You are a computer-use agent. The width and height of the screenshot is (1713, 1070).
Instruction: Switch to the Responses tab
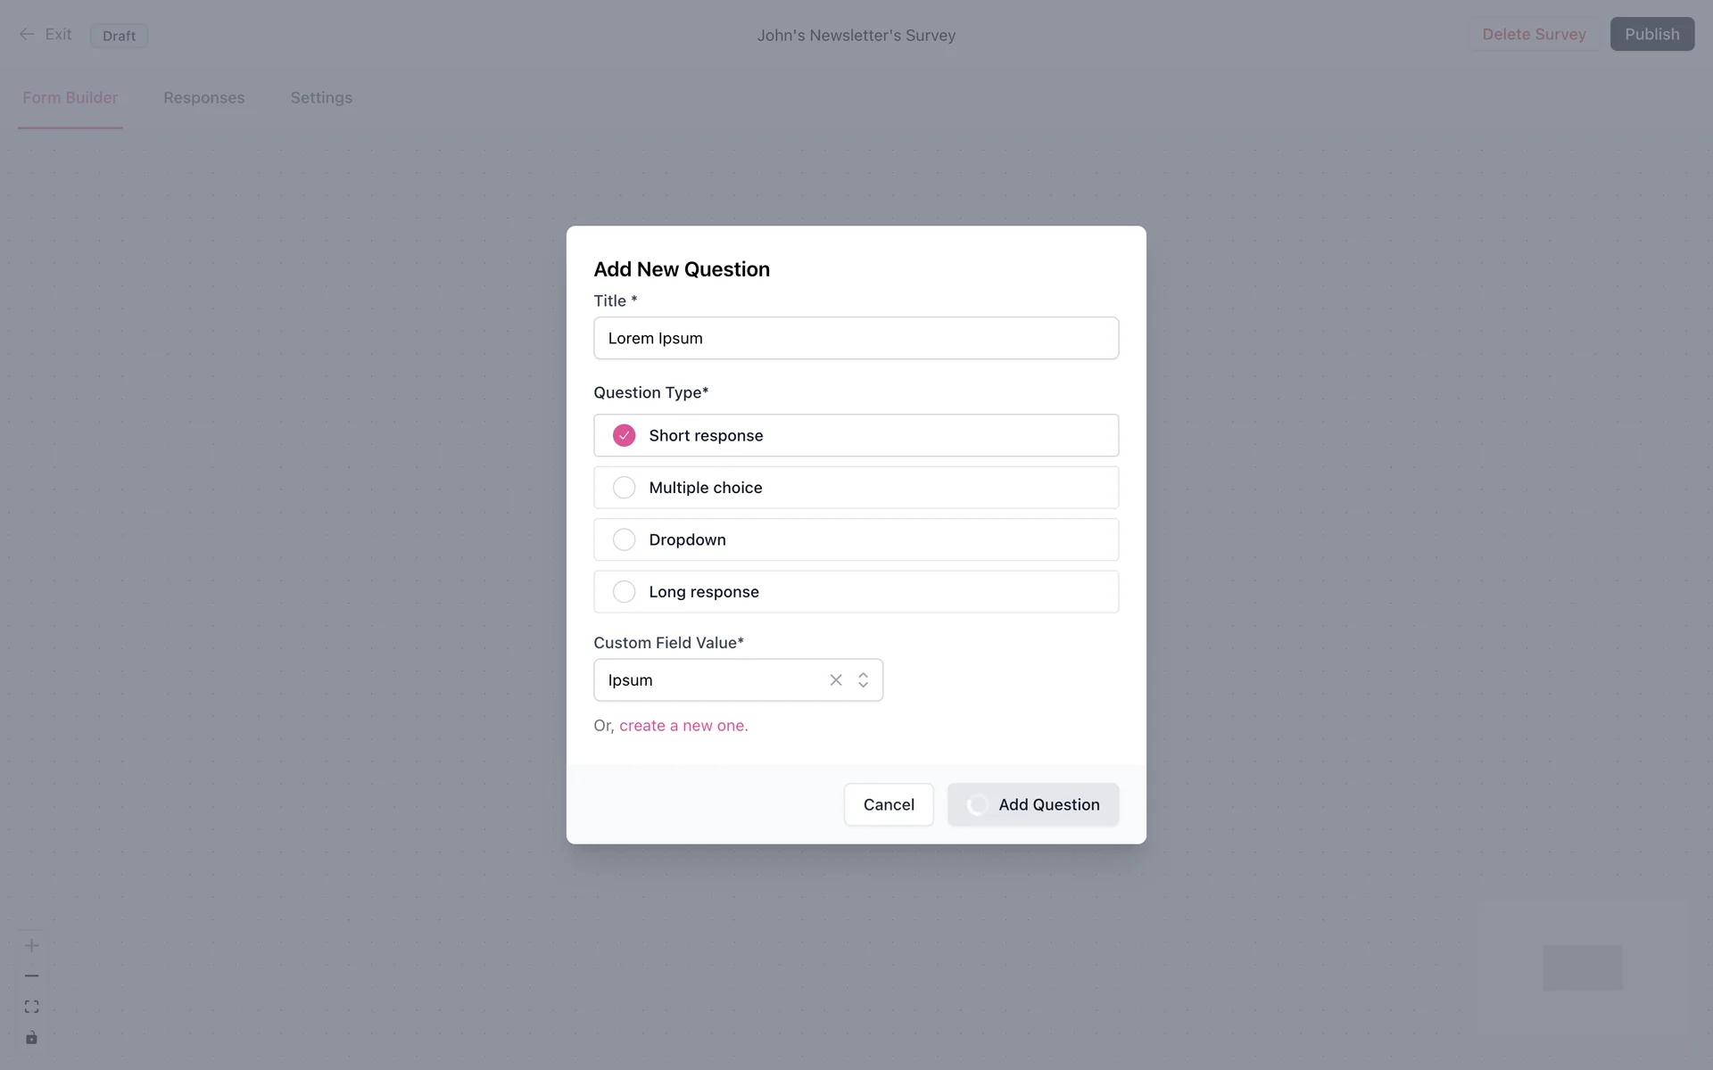203,98
